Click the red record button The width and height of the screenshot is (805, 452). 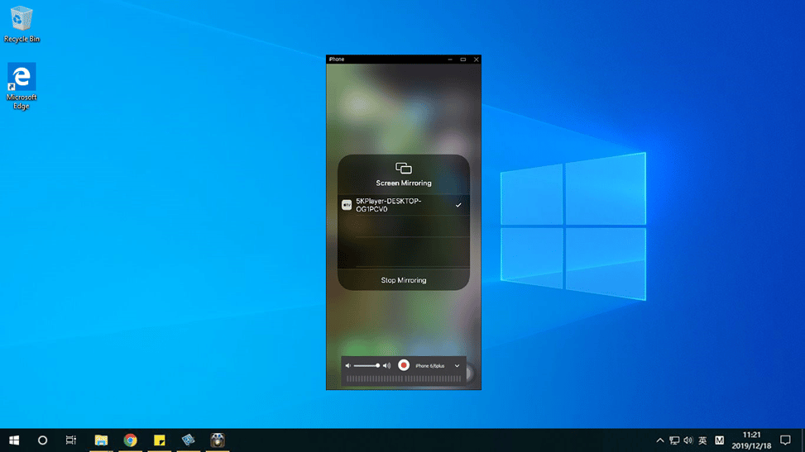[x=404, y=365]
